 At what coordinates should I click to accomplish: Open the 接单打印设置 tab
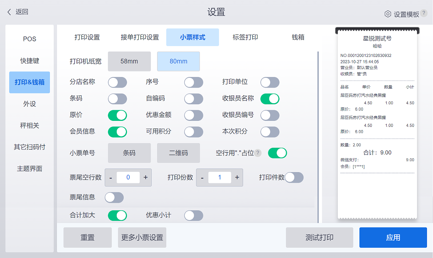point(140,37)
